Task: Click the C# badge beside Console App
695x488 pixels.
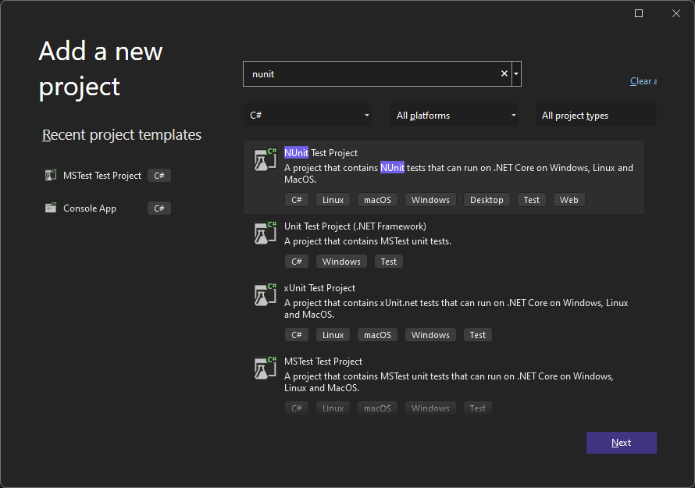Action: pos(159,208)
